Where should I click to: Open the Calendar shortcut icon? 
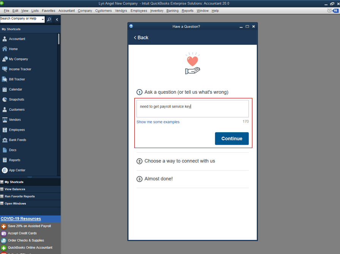tap(5, 89)
